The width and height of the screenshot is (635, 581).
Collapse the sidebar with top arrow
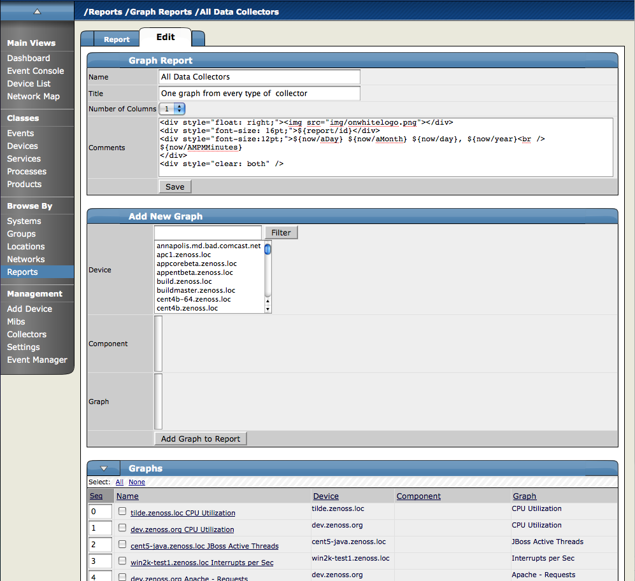point(37,11)
